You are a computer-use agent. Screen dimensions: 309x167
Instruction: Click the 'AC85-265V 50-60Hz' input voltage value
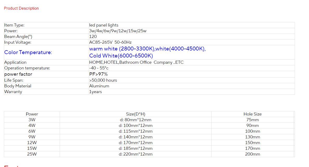click(x=110, y=42)
